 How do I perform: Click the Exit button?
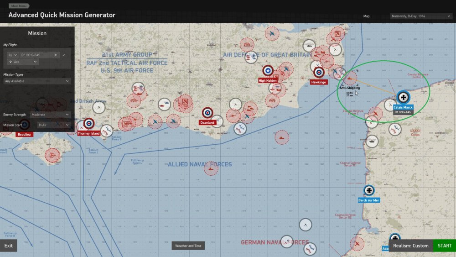coord(8,246)
